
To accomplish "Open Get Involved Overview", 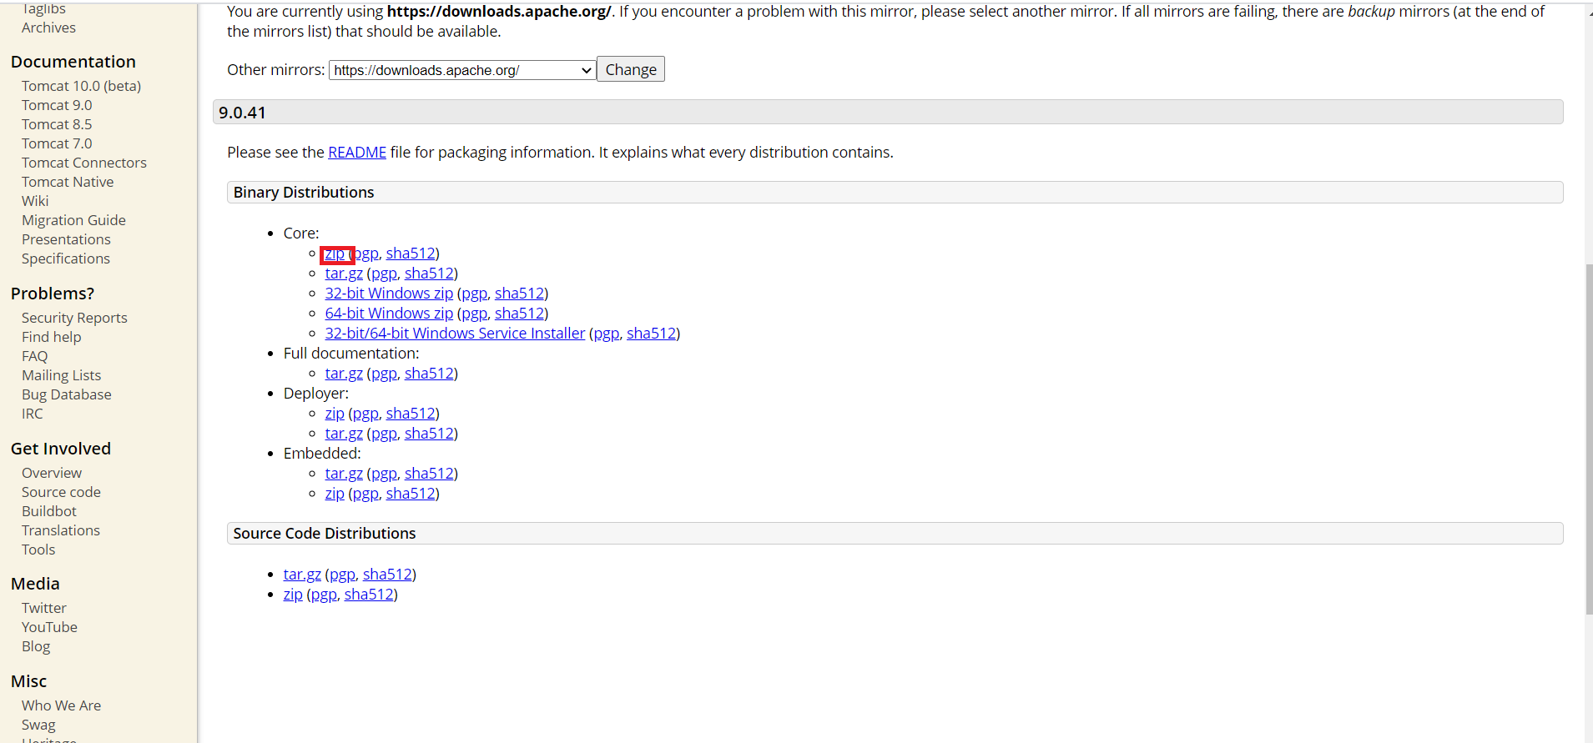I will click(52, 473).
